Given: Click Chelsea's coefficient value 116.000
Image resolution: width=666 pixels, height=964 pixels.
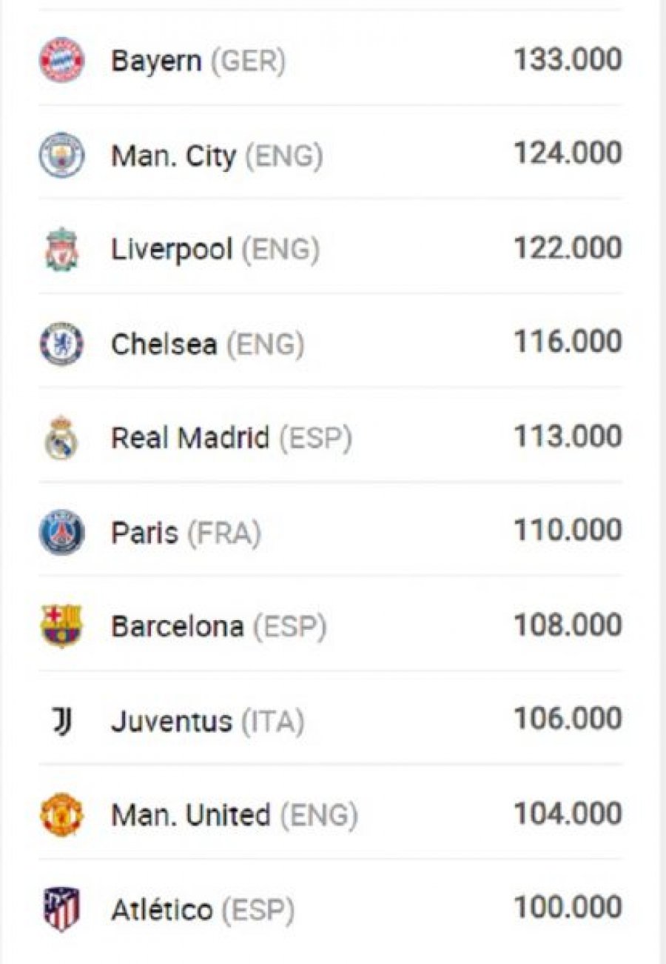Looking at the screenshot, I should [568, 342].
